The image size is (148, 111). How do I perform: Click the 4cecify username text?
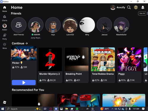[121, 7]
